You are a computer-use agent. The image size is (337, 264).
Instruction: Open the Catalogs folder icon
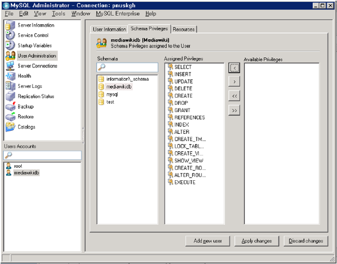click(x=10, y=127)
